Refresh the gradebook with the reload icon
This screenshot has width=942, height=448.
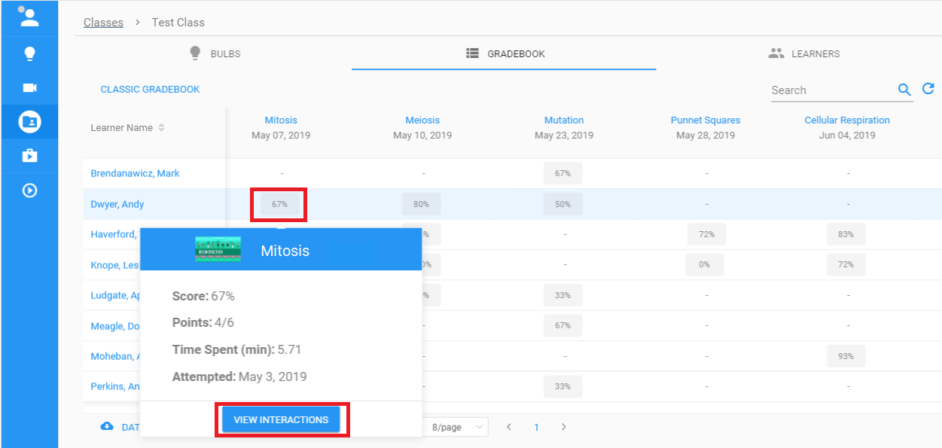(929, 88)
